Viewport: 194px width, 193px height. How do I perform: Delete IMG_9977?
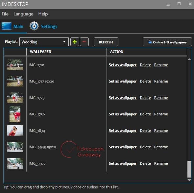pyautogui.click(x=145, y=163)
